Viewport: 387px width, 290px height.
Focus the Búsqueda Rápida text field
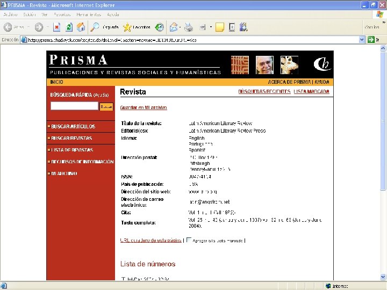tap(74, 106)
